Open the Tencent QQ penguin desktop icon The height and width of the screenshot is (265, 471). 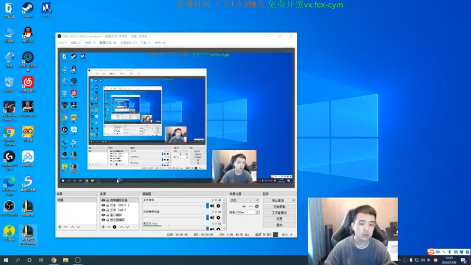point(28,35)
